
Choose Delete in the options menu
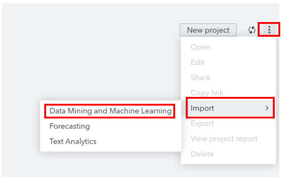pos(202,154)
